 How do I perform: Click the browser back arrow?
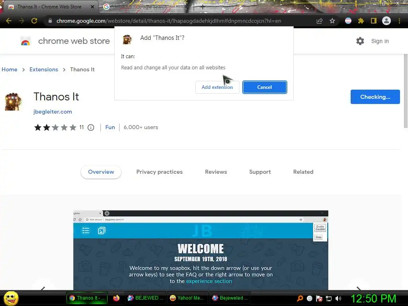point(9,21)
